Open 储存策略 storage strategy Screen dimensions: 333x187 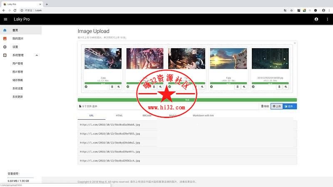(x=17, y=80)
